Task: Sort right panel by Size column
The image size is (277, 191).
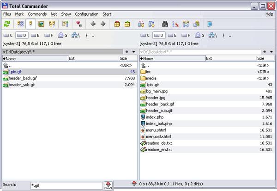Action: 265,58
